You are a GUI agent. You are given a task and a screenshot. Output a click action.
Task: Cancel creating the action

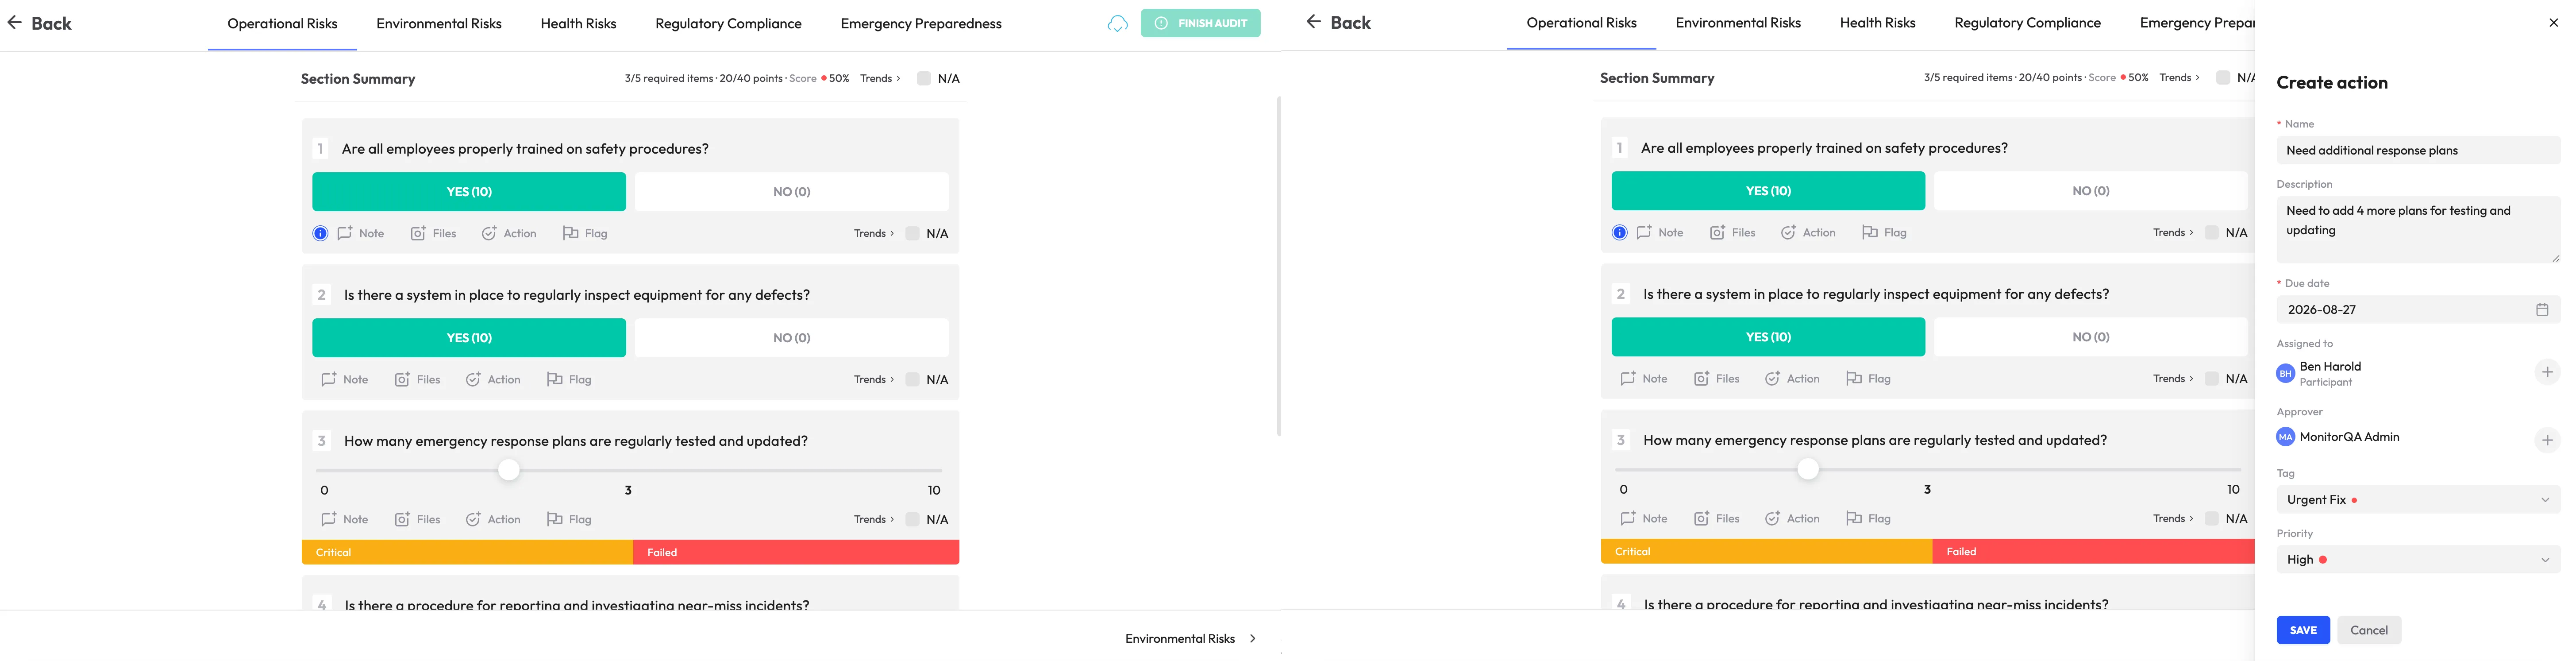2368,630
